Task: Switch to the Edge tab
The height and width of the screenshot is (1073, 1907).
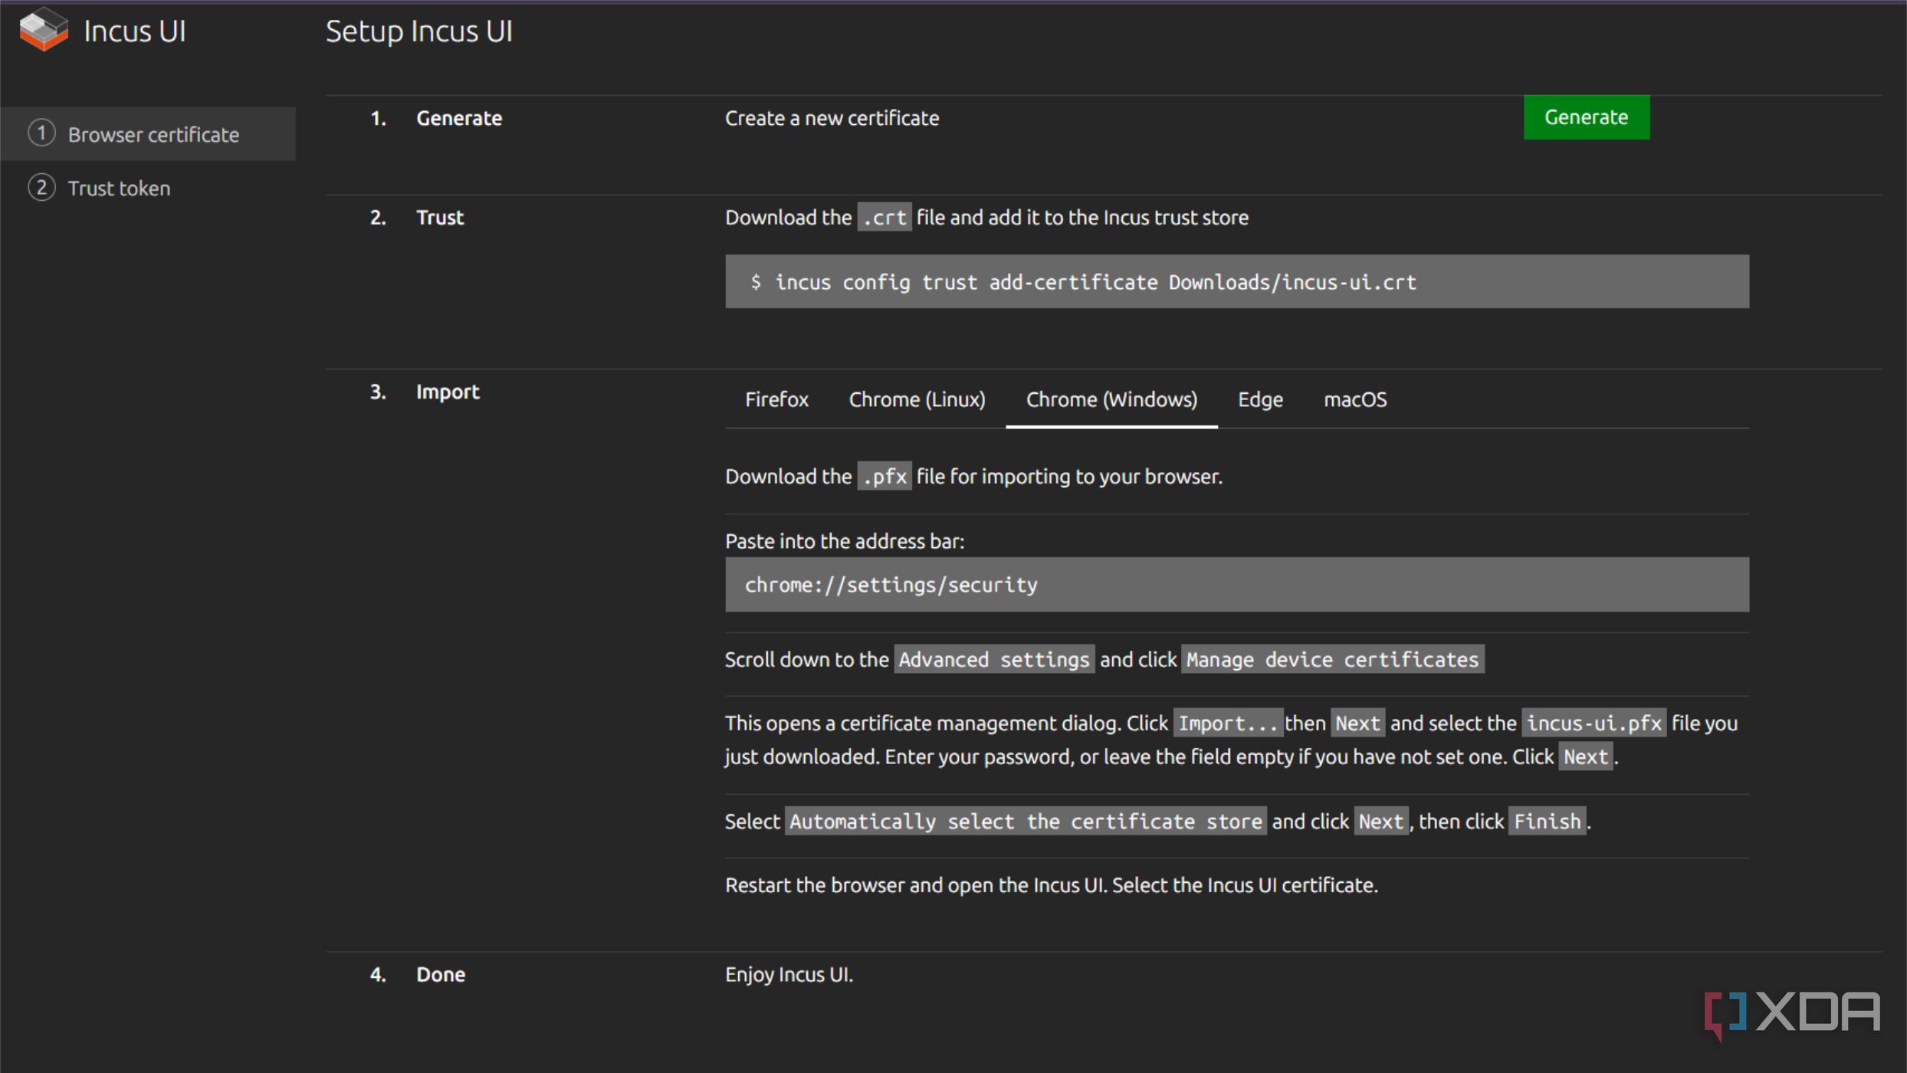Action: click(x=1260, y=399)
